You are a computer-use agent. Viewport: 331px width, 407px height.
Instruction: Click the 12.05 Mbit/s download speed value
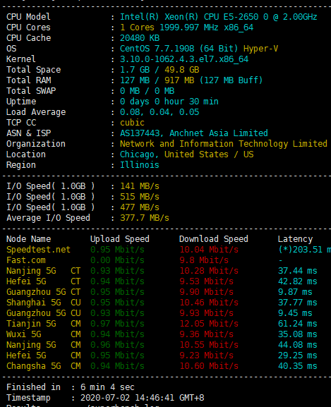tap(209, 324)
